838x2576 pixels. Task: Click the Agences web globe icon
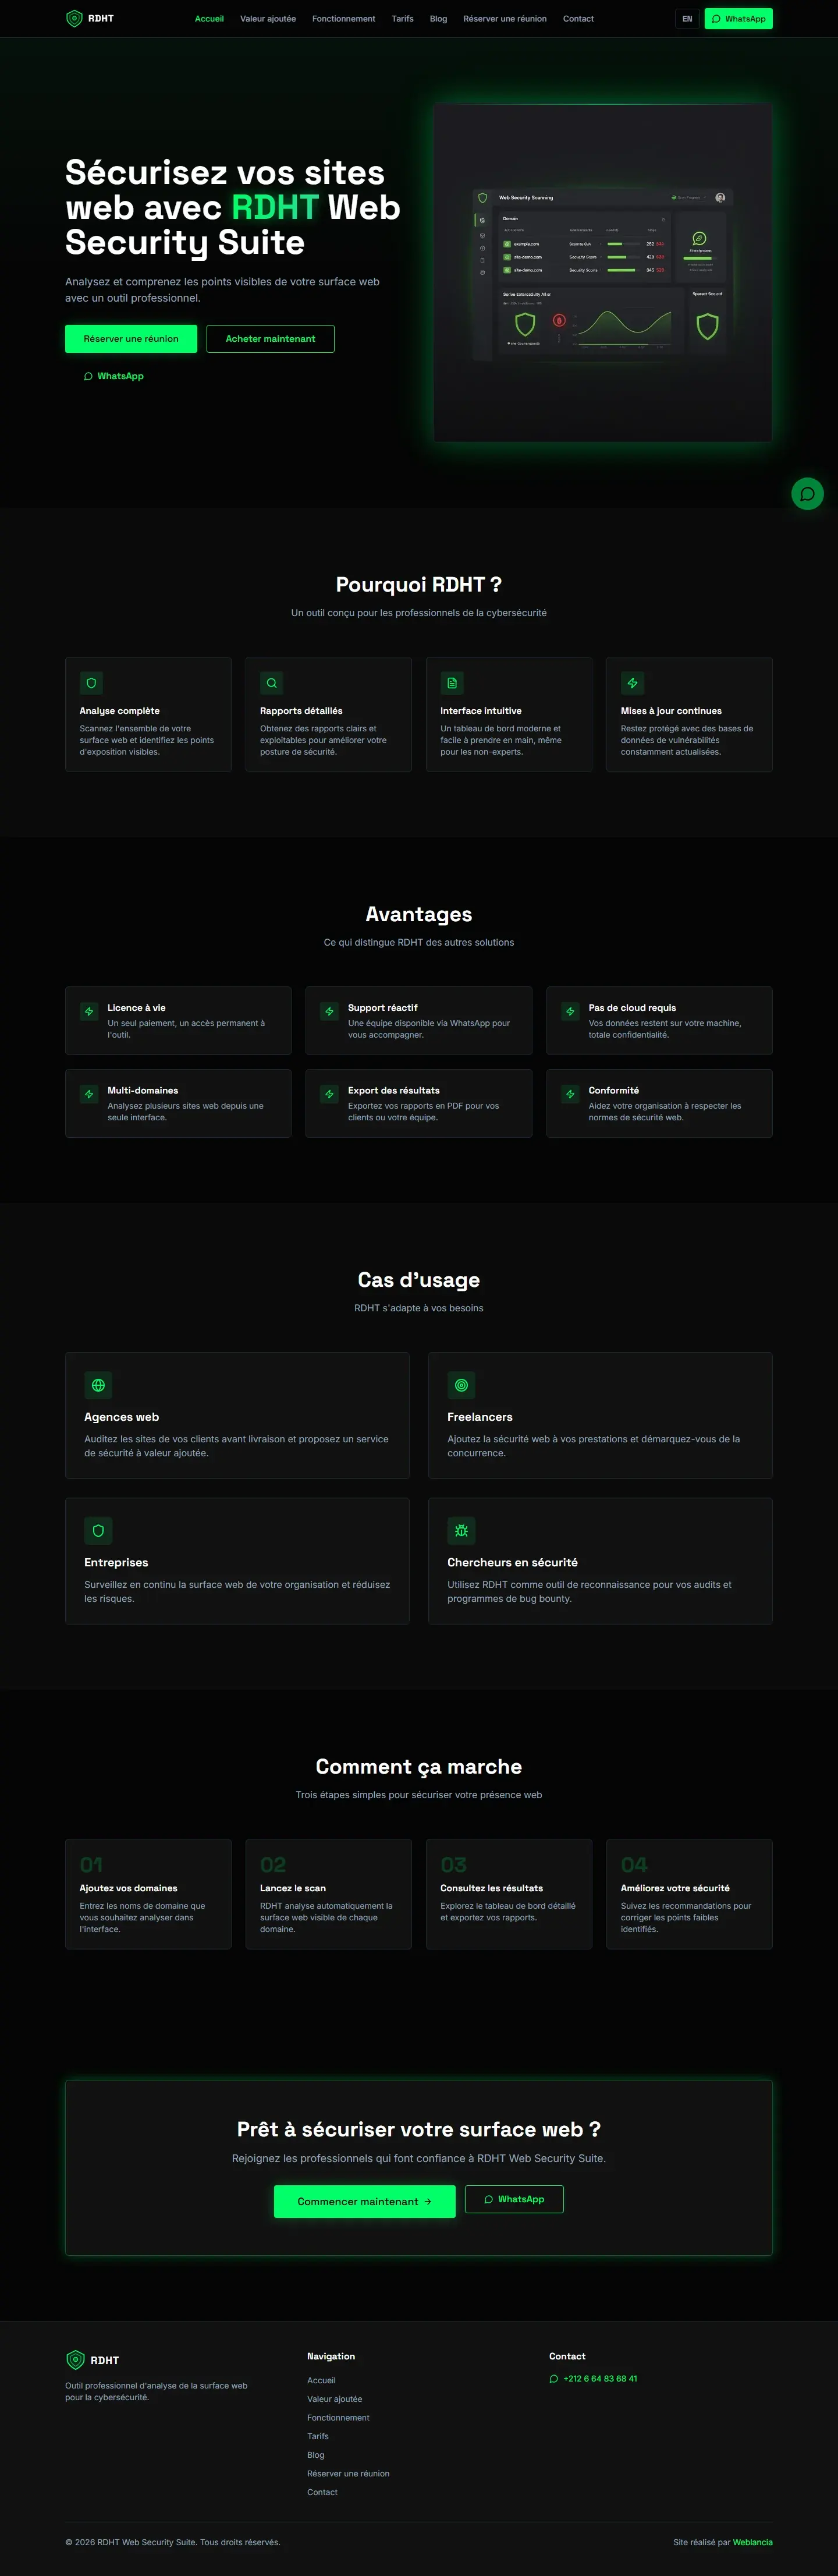click(98, 1385)
